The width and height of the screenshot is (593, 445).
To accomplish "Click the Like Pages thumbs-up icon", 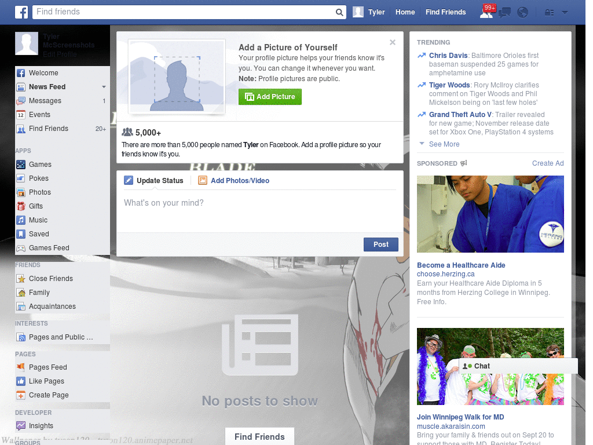I will pyautogui.click(x=21, y=381).
